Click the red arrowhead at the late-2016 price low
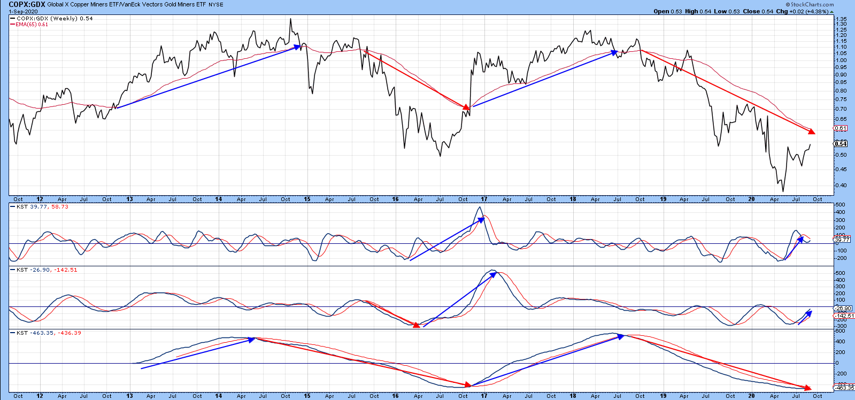This screenshot has height=400, width=855. pos(466,107)
